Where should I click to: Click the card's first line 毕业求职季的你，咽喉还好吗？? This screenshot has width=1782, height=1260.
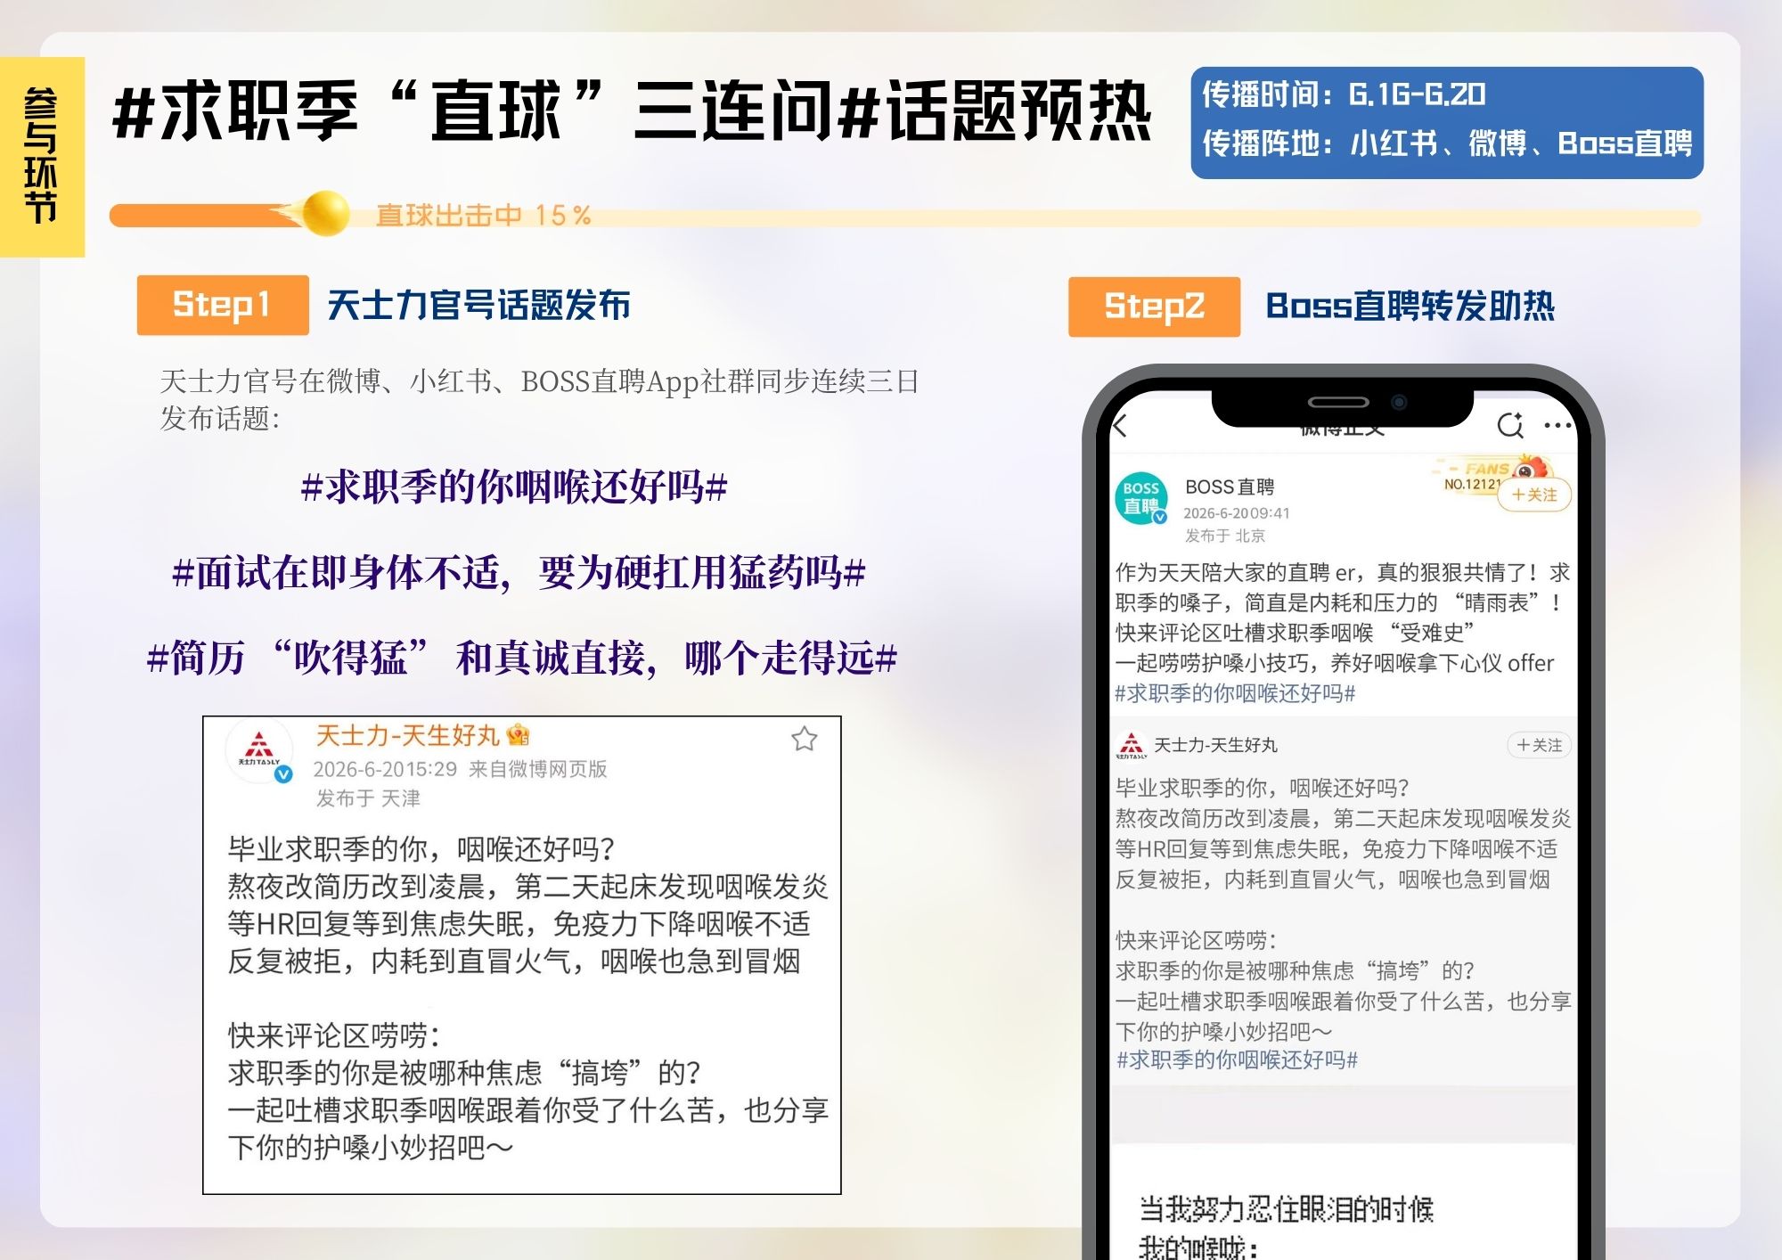point(421,848)
